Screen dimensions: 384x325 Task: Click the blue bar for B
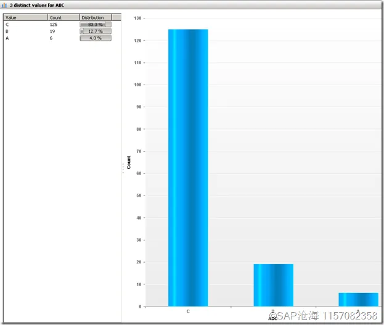(273, 285)
